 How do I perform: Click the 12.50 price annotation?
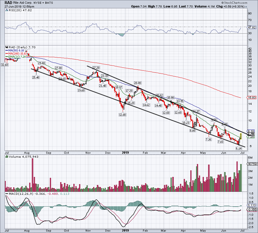click(166, 113)
